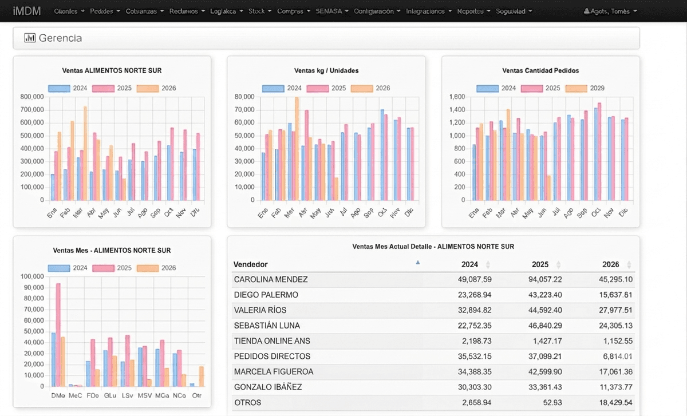Toggle 2025 series in Ventas Cantidad Pedidos chart
687x416 pixels.
coord(540,88)
